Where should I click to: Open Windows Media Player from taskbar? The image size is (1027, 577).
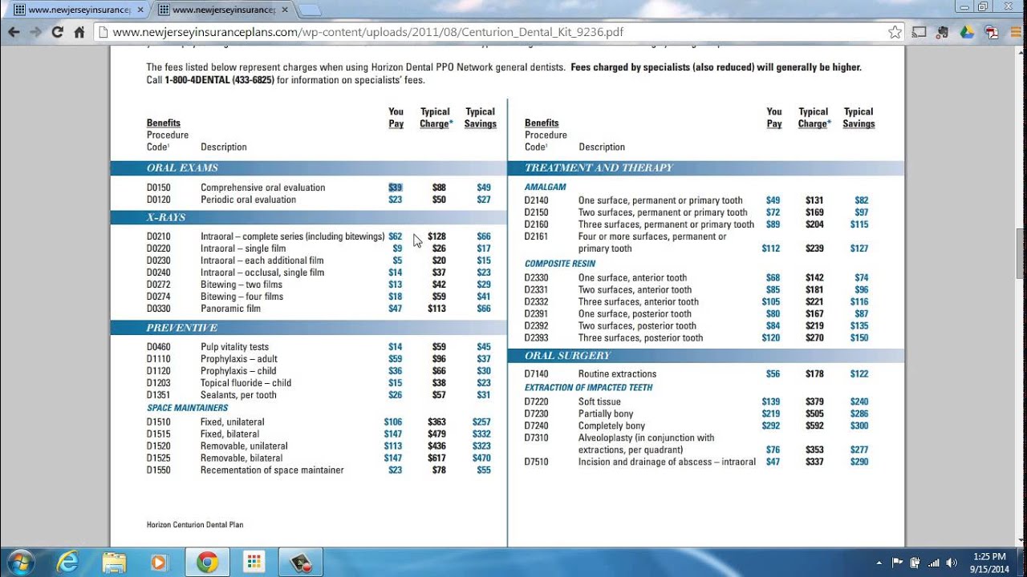pos(159,562)
